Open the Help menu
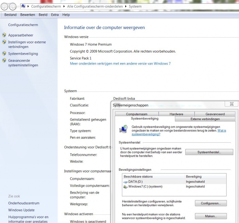 click(x=66, y=15)
